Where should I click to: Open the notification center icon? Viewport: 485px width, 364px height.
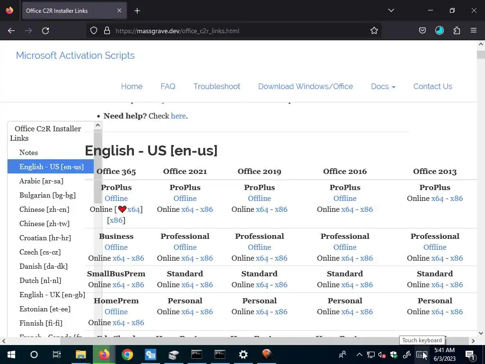470,355
